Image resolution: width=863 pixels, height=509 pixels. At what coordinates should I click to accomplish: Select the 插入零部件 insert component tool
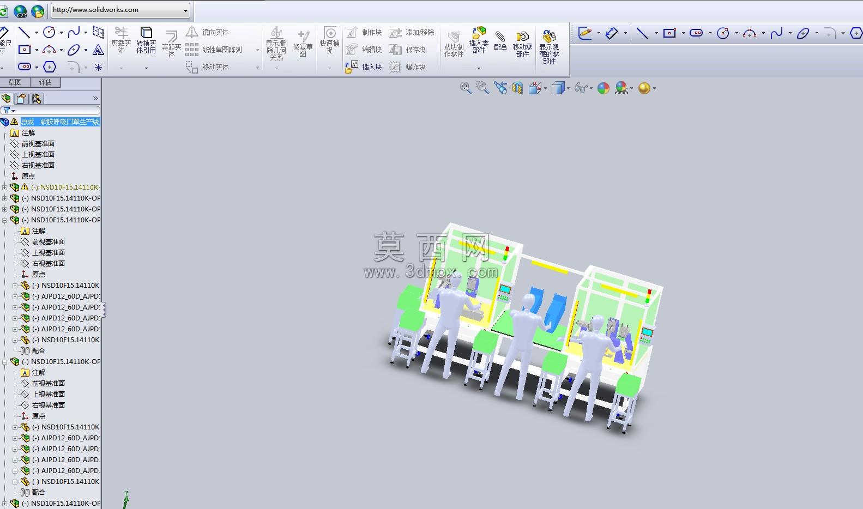coord(479,40)
